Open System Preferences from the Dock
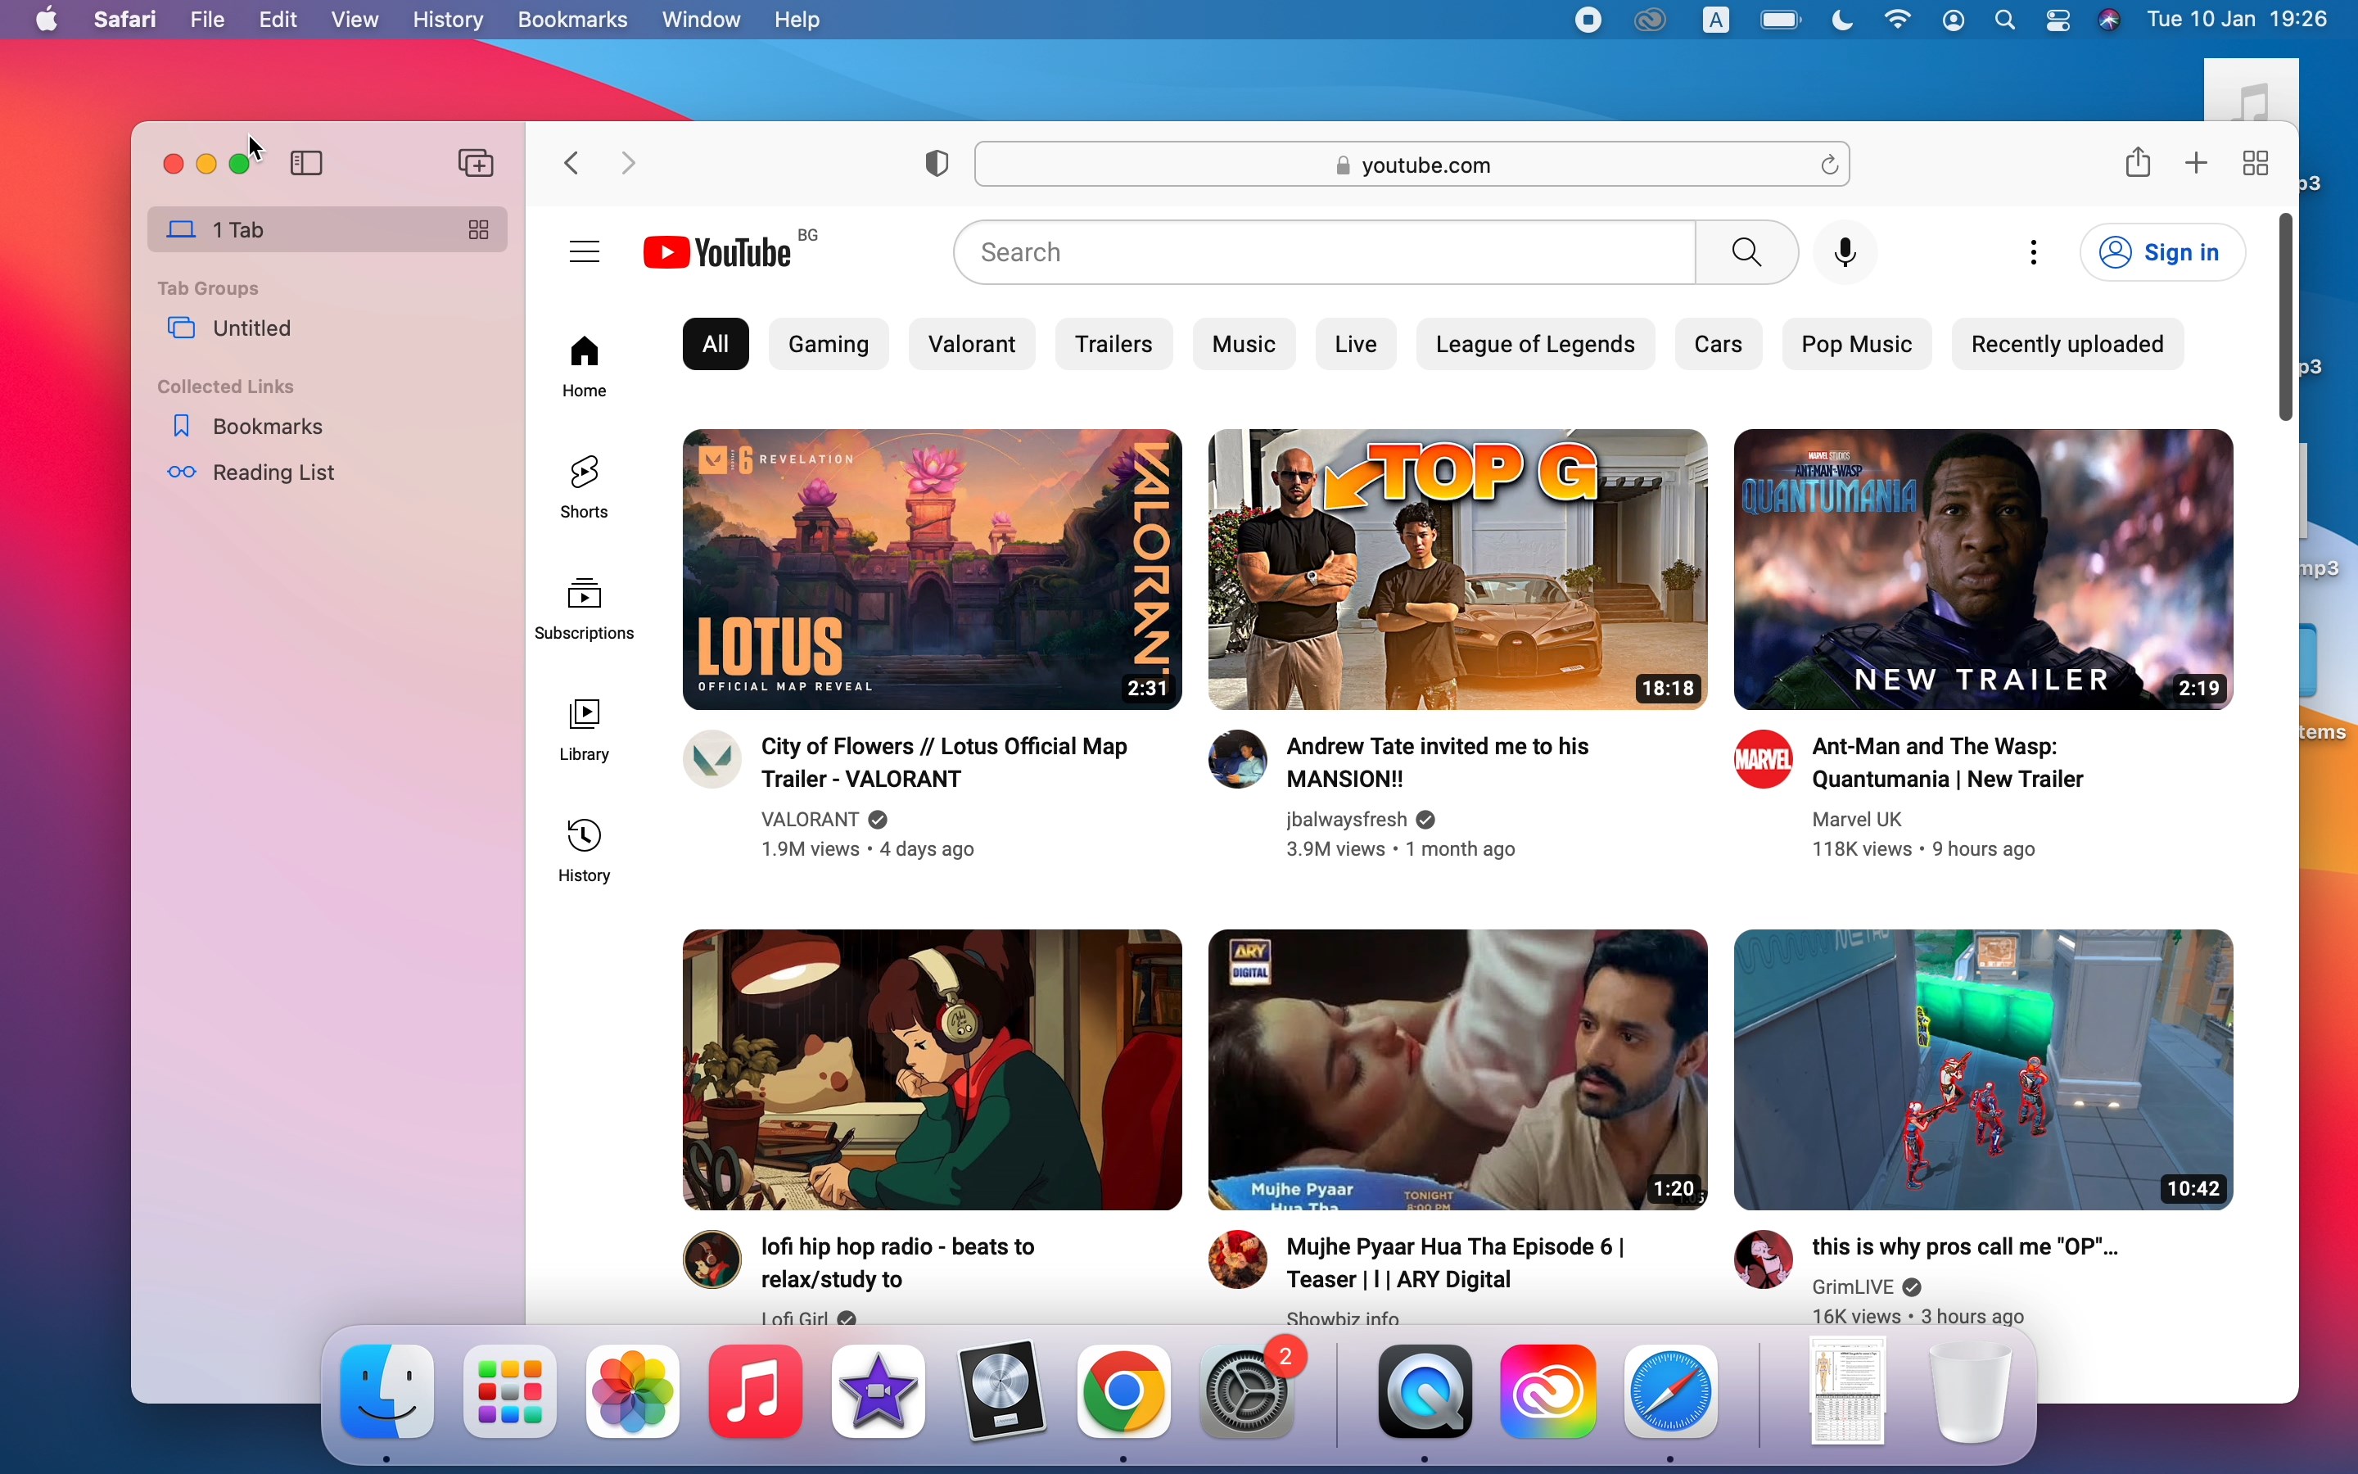This screenshot has height=1474, width=2358. pyautogui.click(x=1247, y=1391)
